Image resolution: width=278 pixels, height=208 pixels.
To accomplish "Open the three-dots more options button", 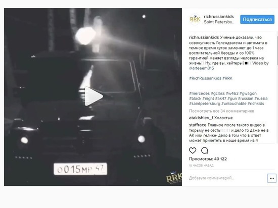I will click(x=272, y=178).
